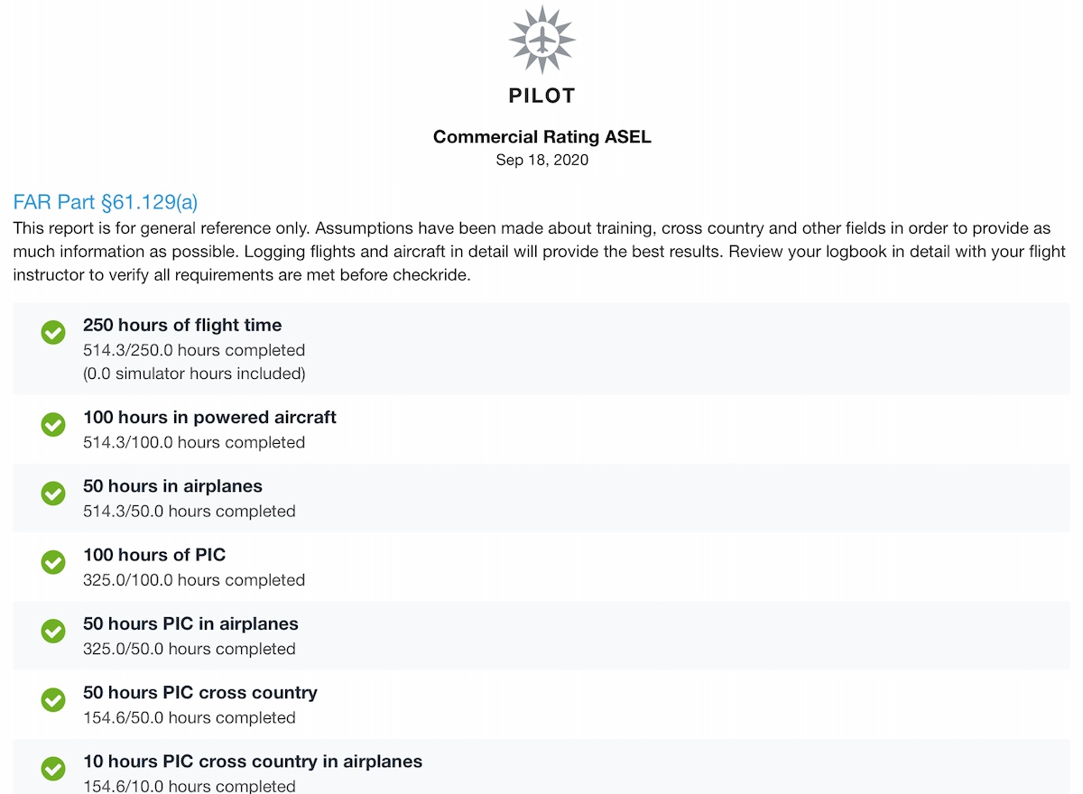Select the 50 hours PIC cross country heading

coord(200,693)
